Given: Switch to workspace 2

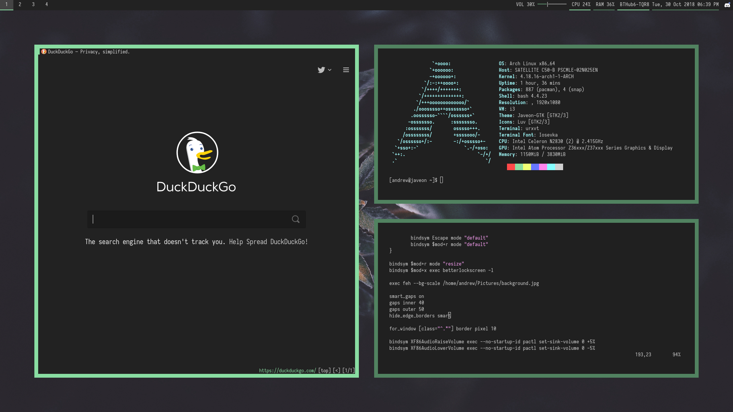Looking at the screenshot, I should (20, 5).
